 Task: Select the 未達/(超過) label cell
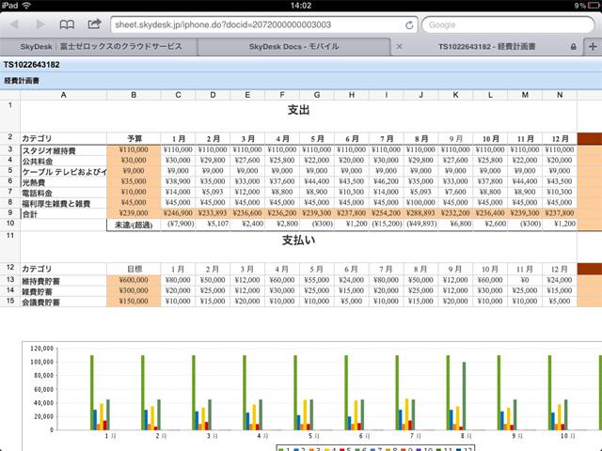click(134, 225)
